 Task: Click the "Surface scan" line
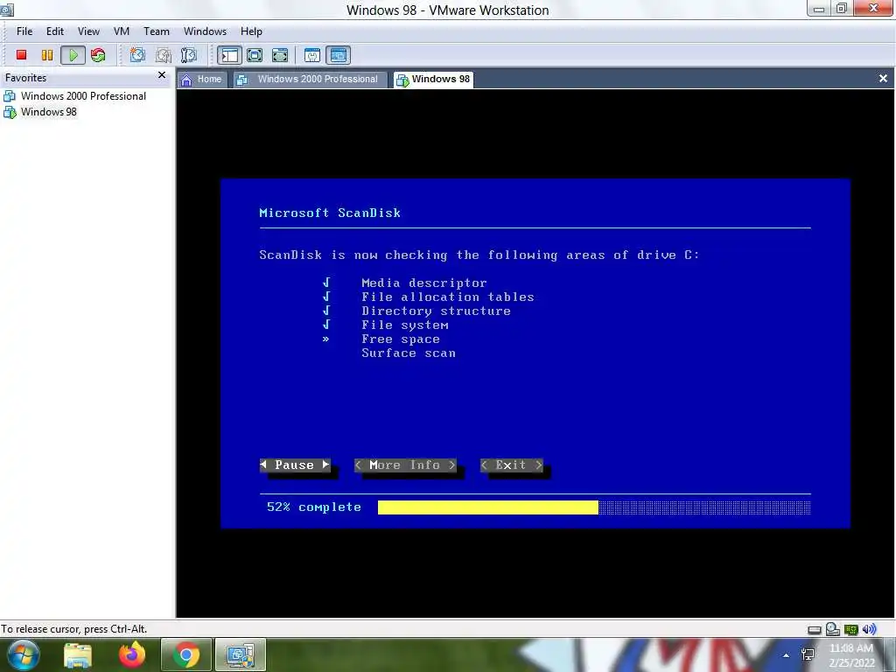coord(409,353)
